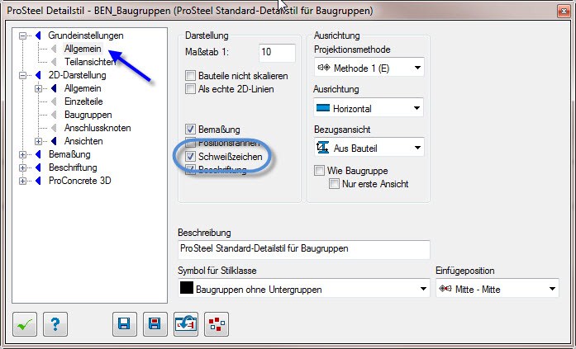Click the Maßstab scale input field
Image resolution: width=576 pixels, height=349 pixels.
click(x=277, y=53)
